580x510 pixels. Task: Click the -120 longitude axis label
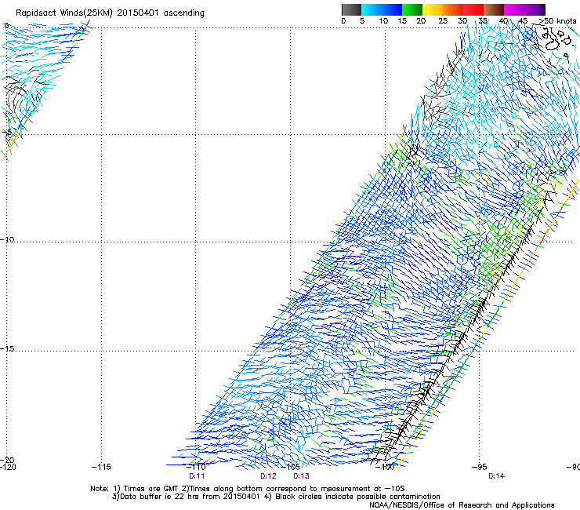(x=8, y=467)
